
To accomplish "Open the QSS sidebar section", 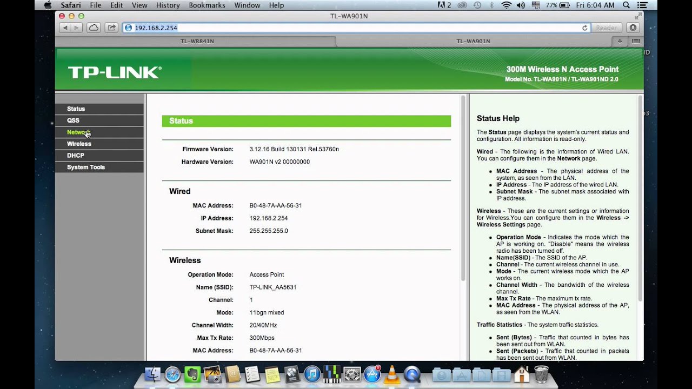I will [99, 120].
